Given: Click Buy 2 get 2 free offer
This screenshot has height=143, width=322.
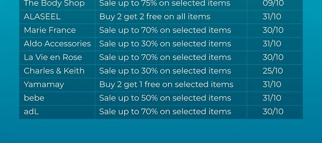Looking at the screenshot, I should [155, 17].
